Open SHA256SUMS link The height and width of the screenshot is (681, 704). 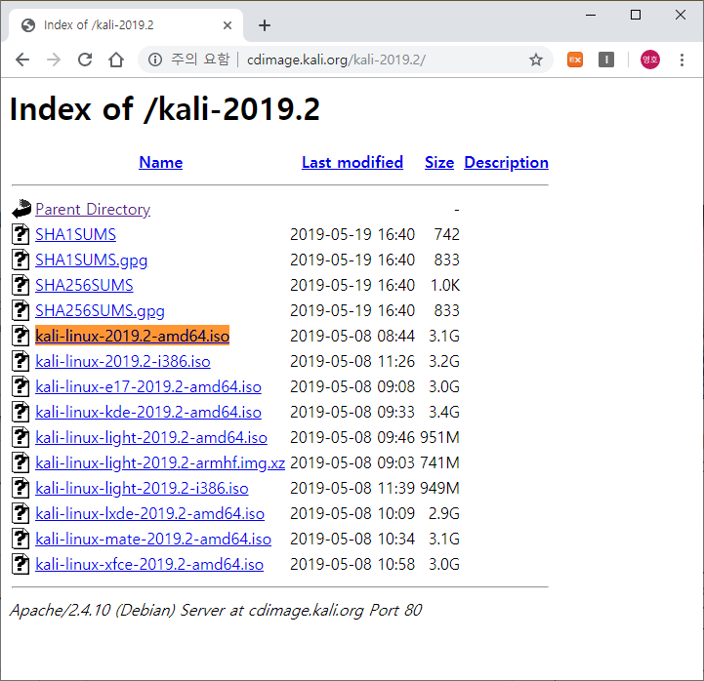click(84, 285)
